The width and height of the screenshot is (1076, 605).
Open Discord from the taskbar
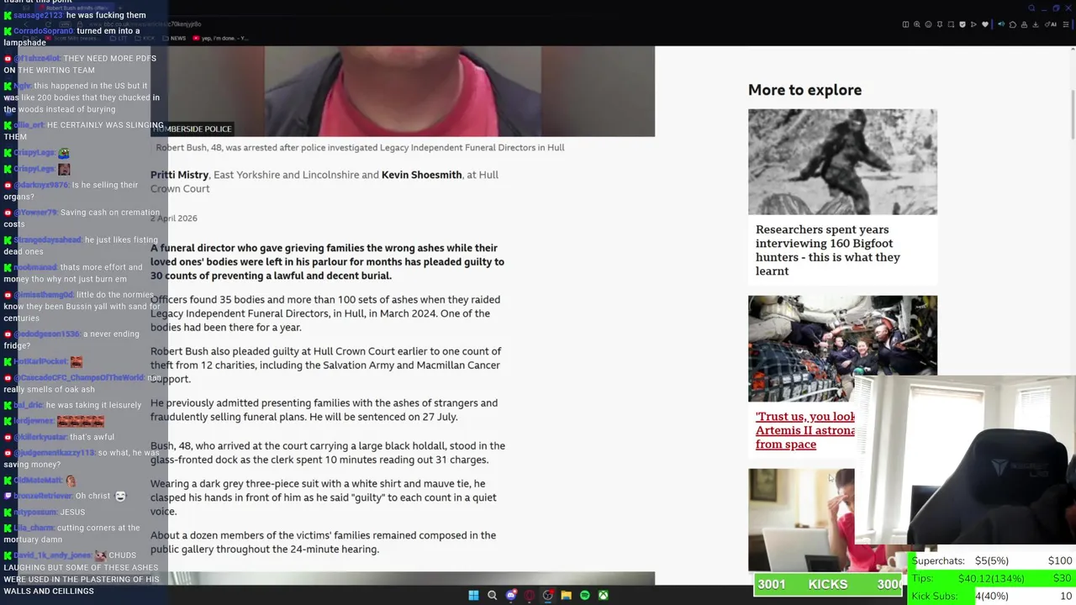(x=511, y=595)
